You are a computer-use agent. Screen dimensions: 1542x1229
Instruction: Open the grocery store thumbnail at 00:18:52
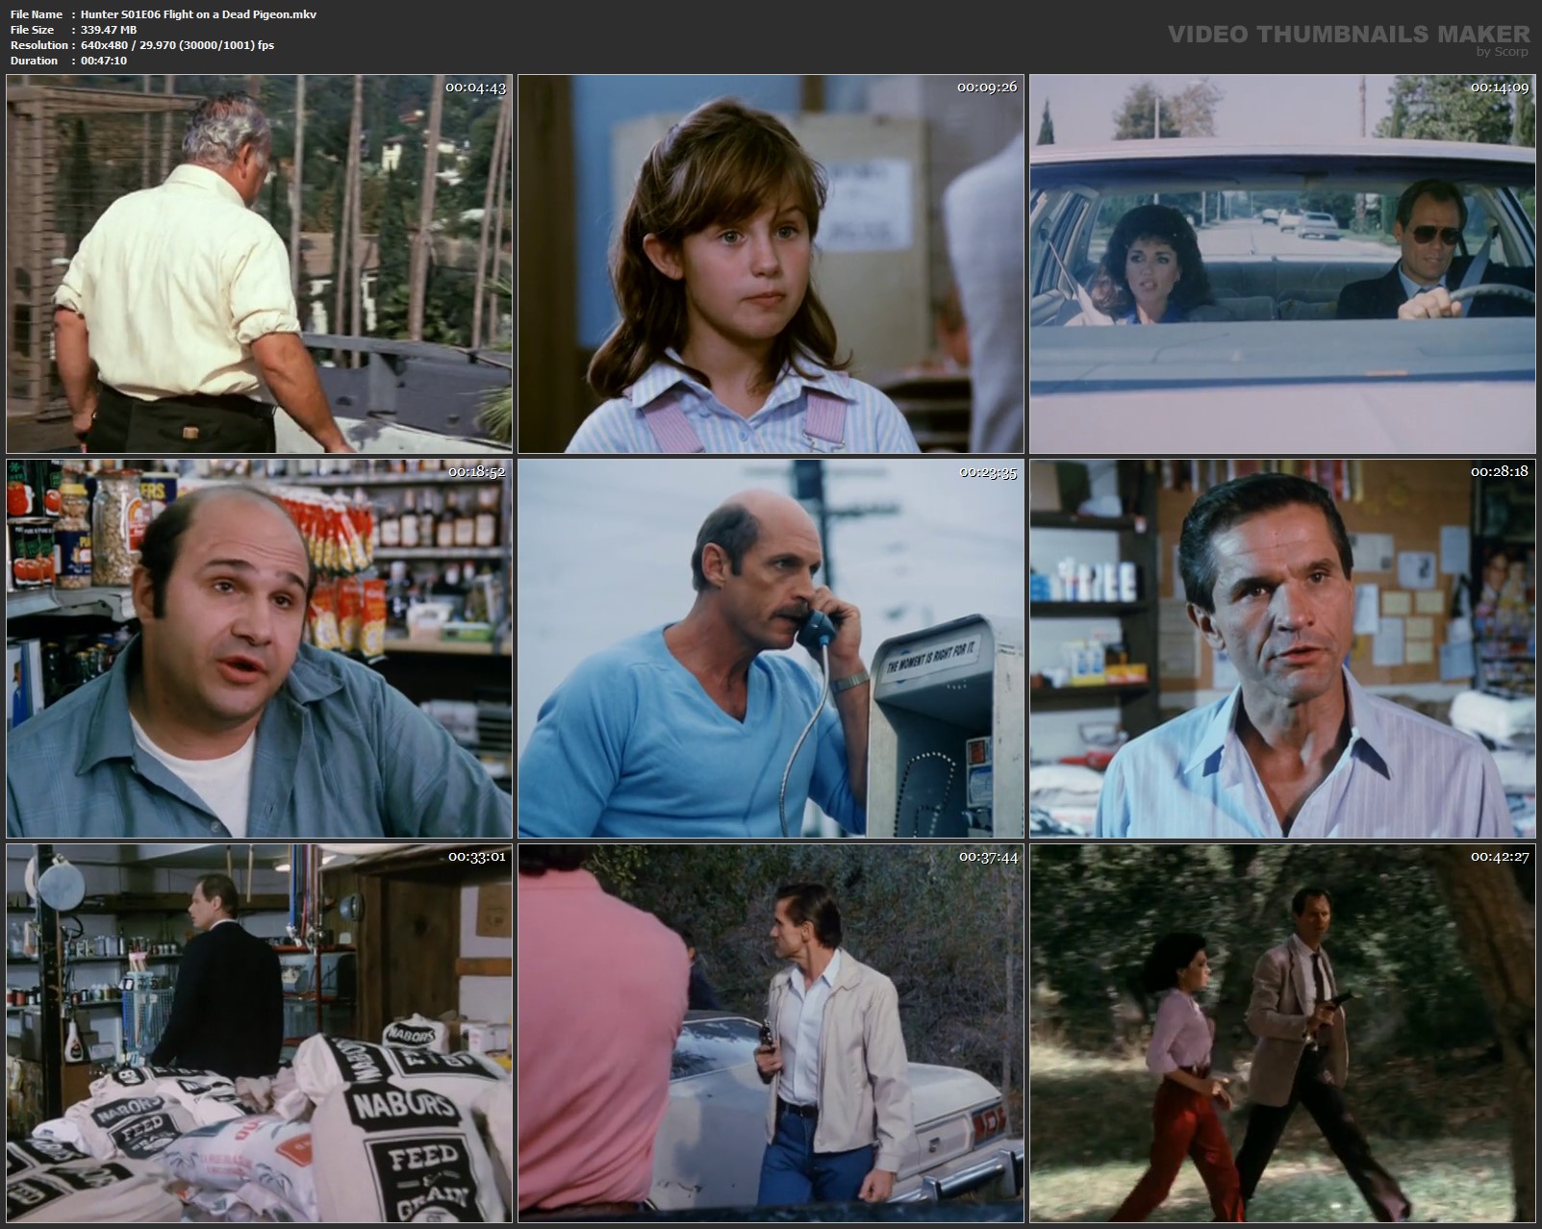[259, 649]
